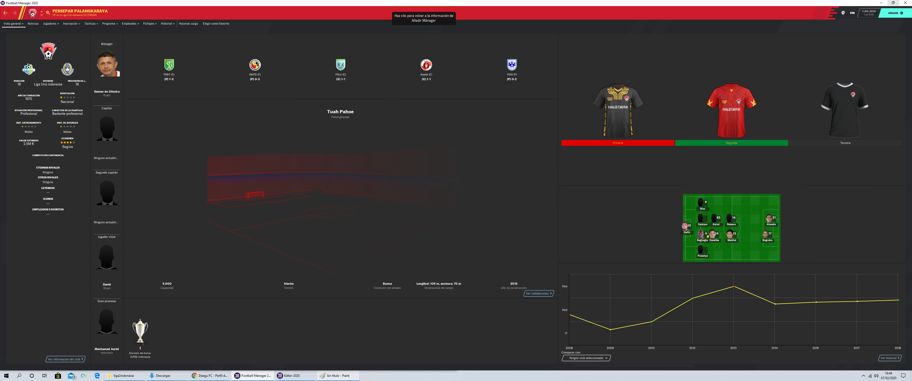Click the Tercera kit label bar
The height and width of the screenshot is (381, 912).
tap(845, 143)
